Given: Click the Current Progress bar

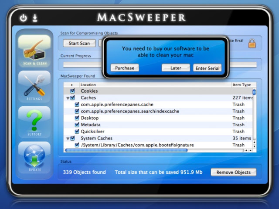Looking at the screenshot, I should click(x=160, y=65).
